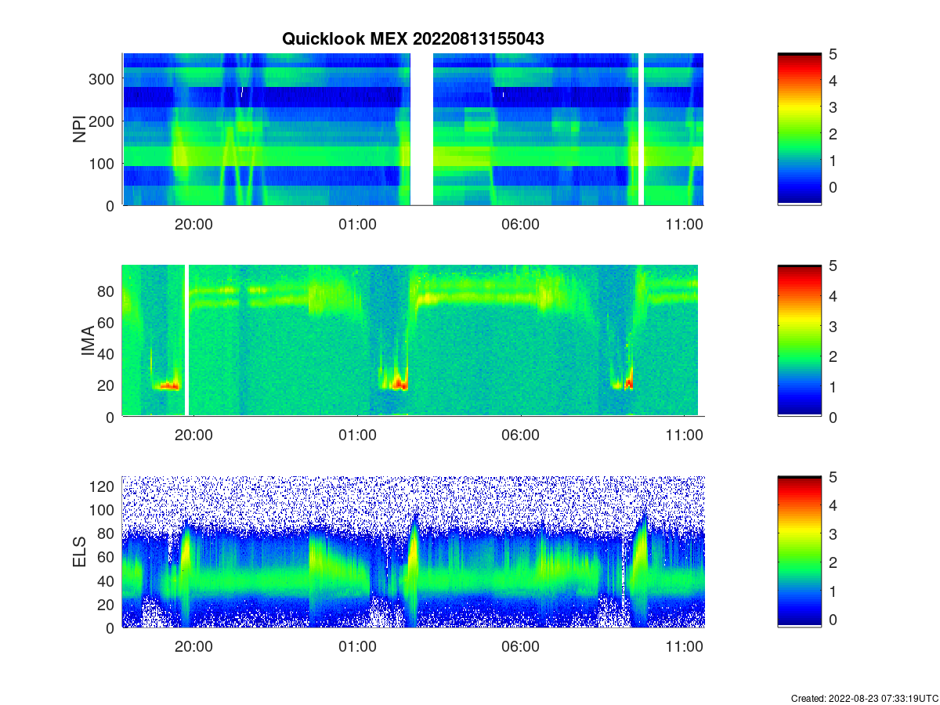Click the 80 tick on IMA y-axis
This screenshot has width=940, height=705.
click(x=107, y=291)
